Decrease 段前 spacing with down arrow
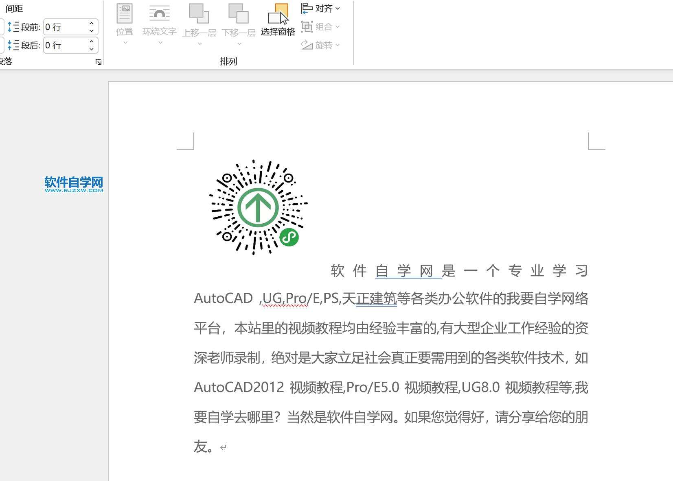The width and height of the screenshot is (673, 481). (92, 31)
